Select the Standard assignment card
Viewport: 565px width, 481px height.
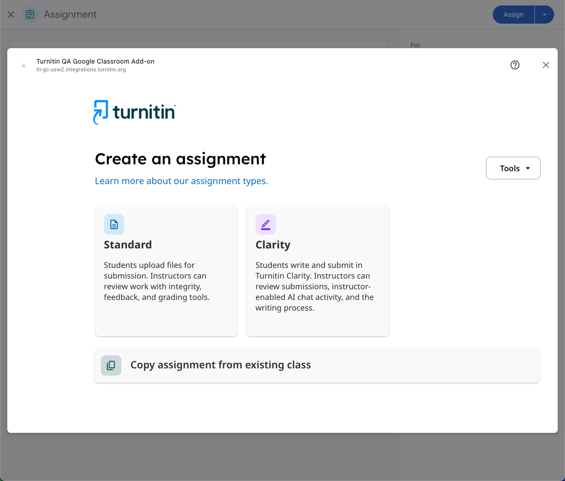coord(166,271)
